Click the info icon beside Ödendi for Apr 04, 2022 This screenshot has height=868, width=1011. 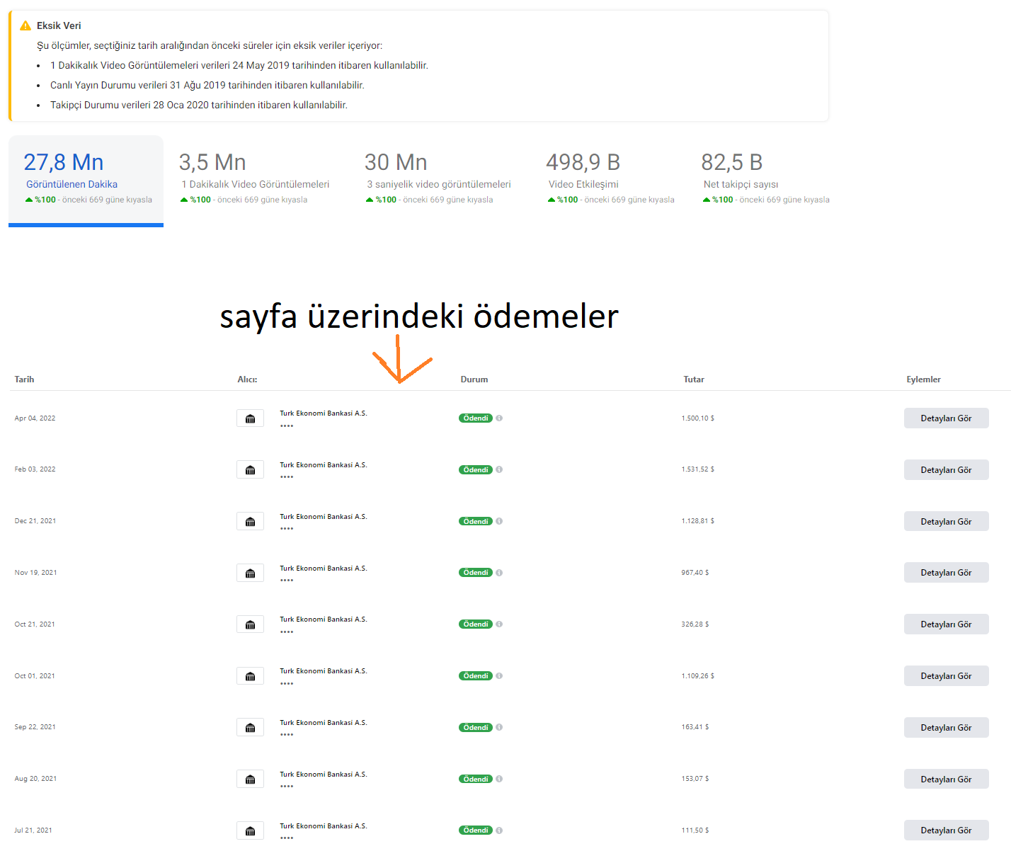coord(499,418)
